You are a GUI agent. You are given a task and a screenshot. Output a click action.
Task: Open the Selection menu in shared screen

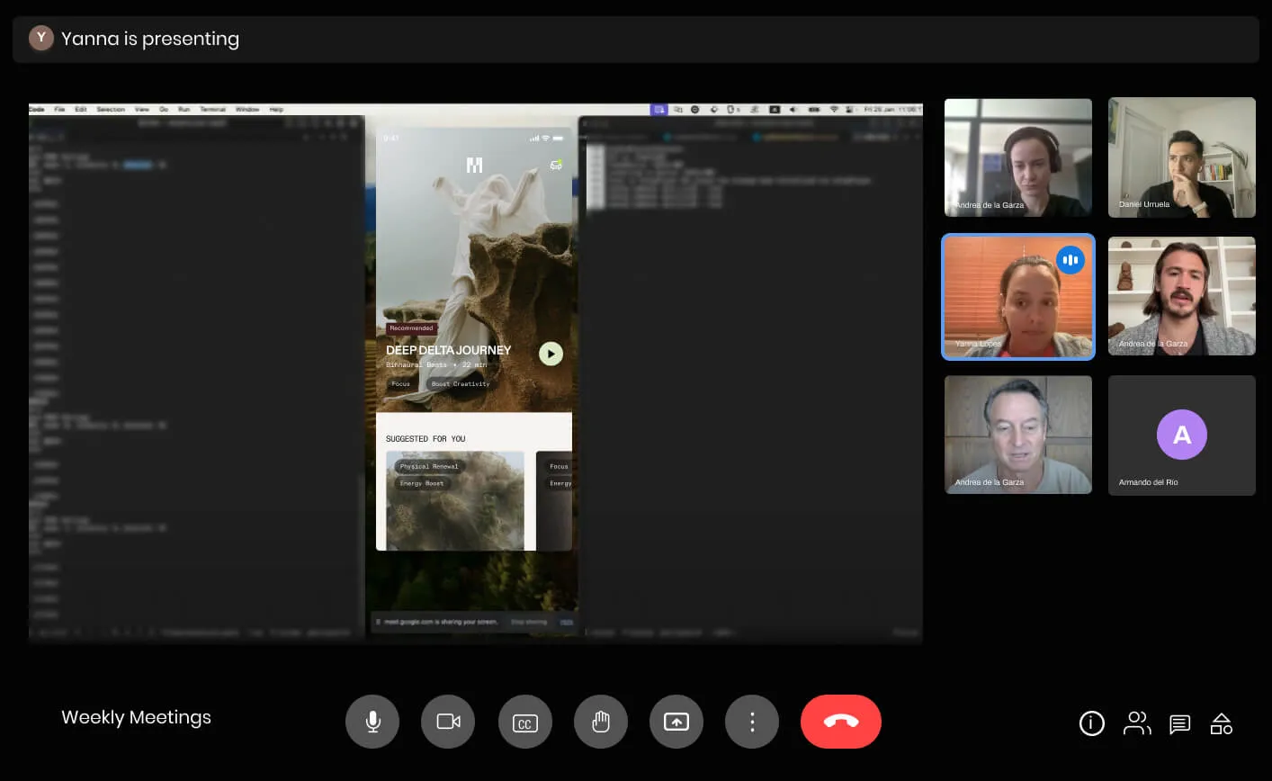111,110
